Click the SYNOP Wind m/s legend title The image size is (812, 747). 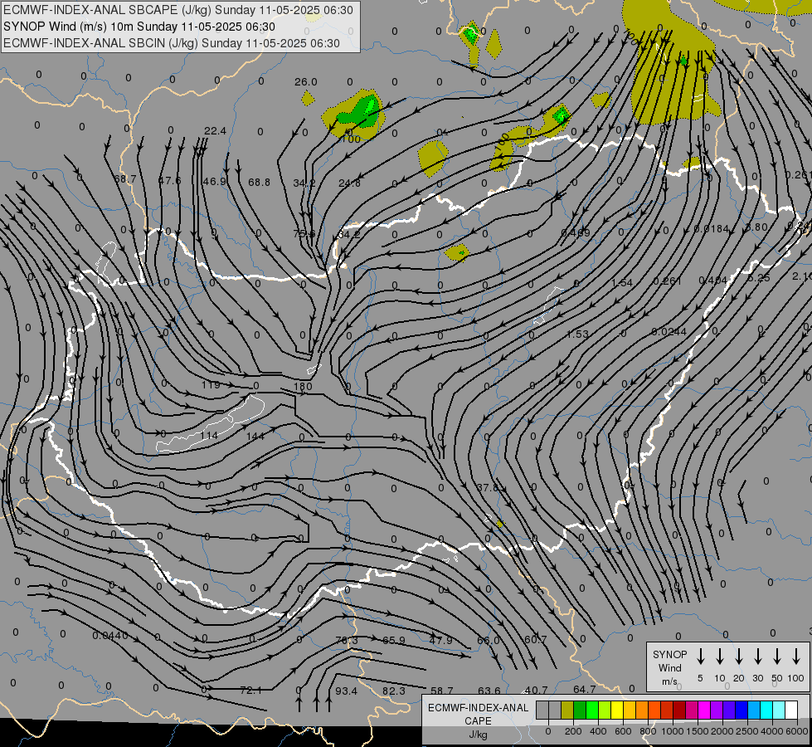tap(669, 667)
